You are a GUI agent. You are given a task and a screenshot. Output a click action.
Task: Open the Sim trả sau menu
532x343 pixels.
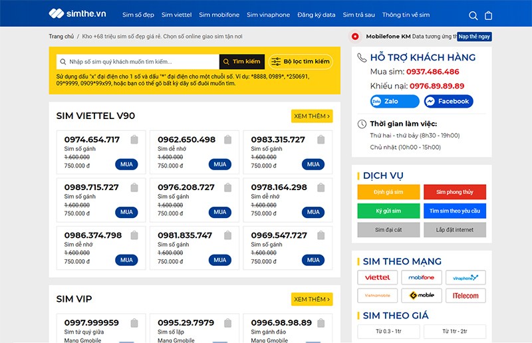(358, 15)
